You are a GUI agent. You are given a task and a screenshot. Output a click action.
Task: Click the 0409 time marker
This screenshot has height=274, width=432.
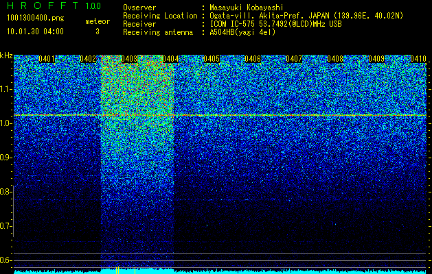click(376, 59)
